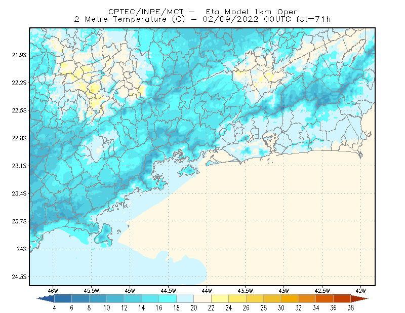
Task: Click the below-4 blue arrow end of colorbar
Action: pyautogui.click(x=47, y=299)
